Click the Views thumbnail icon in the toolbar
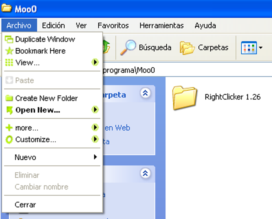The height and width of the screenshot is (219, 272). coord(249,47)
